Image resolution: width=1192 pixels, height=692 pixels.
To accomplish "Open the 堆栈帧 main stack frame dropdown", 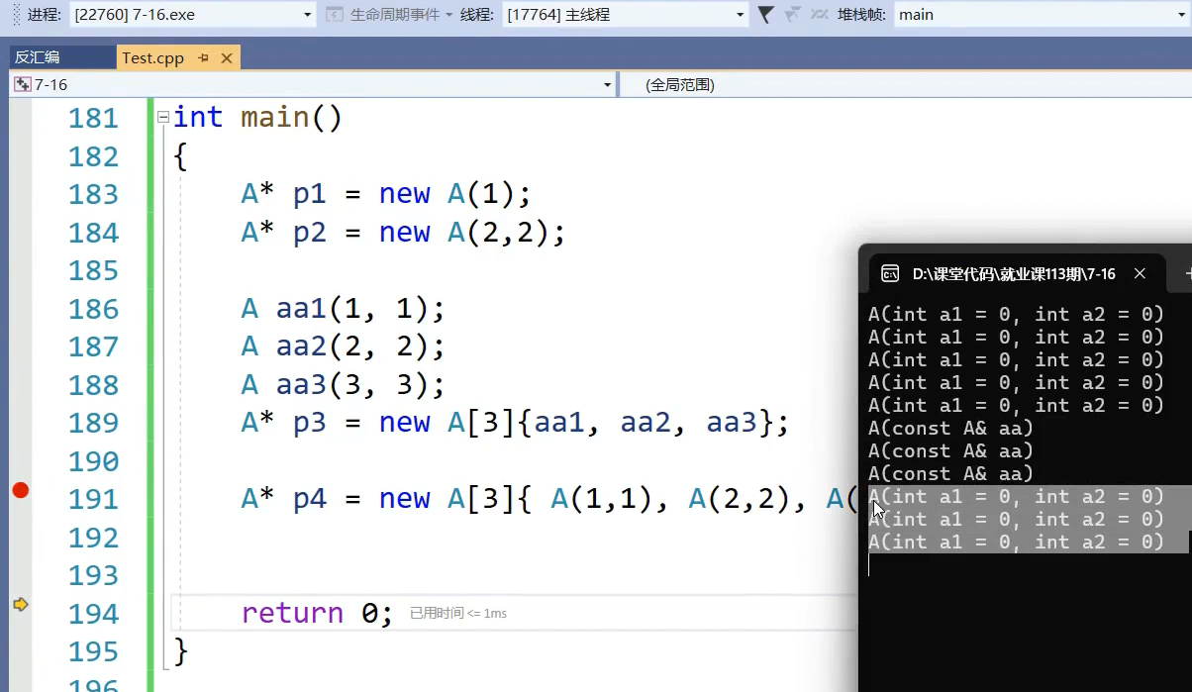I will (x=1043, y=14).
